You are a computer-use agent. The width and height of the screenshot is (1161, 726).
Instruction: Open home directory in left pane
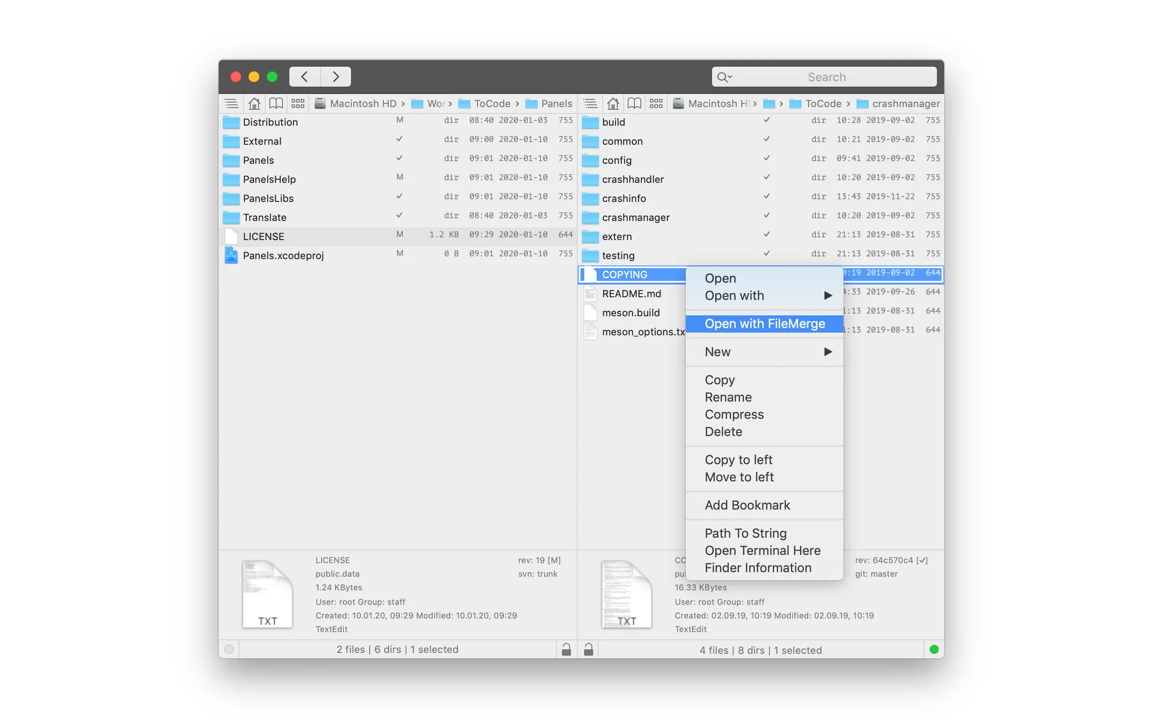[254, 103]
